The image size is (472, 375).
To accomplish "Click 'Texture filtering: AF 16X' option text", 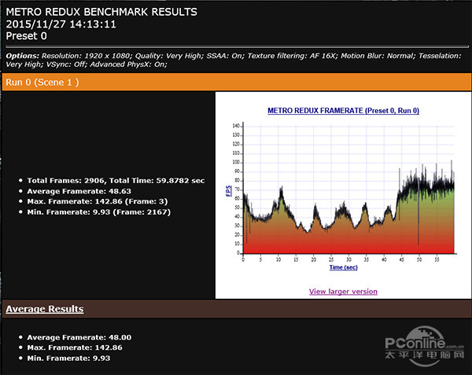I will 293,56.
